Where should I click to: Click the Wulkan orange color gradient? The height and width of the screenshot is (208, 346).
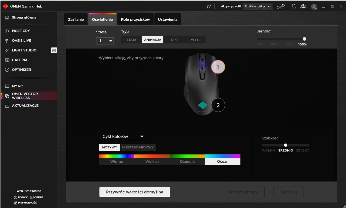152,156
